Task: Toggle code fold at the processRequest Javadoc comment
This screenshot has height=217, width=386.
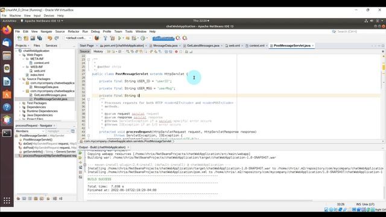Action: pyautogui.click(x=89, y=99)
